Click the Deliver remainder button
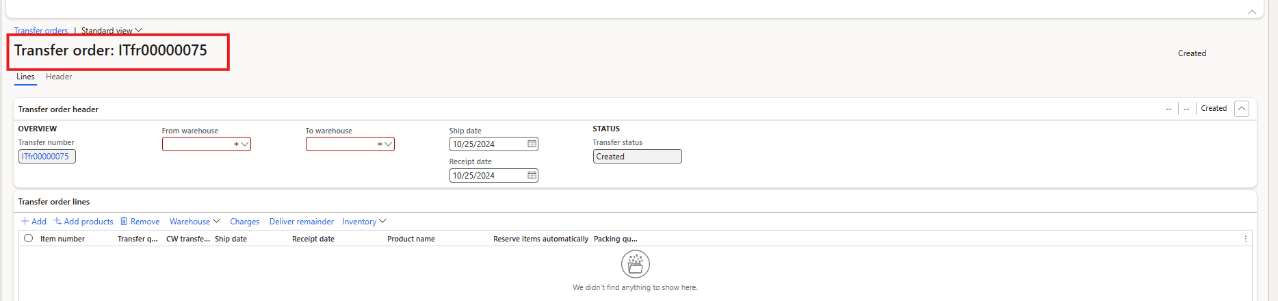Image resolution: width=1278 pixels, height=301 pixels. point(301,222)
